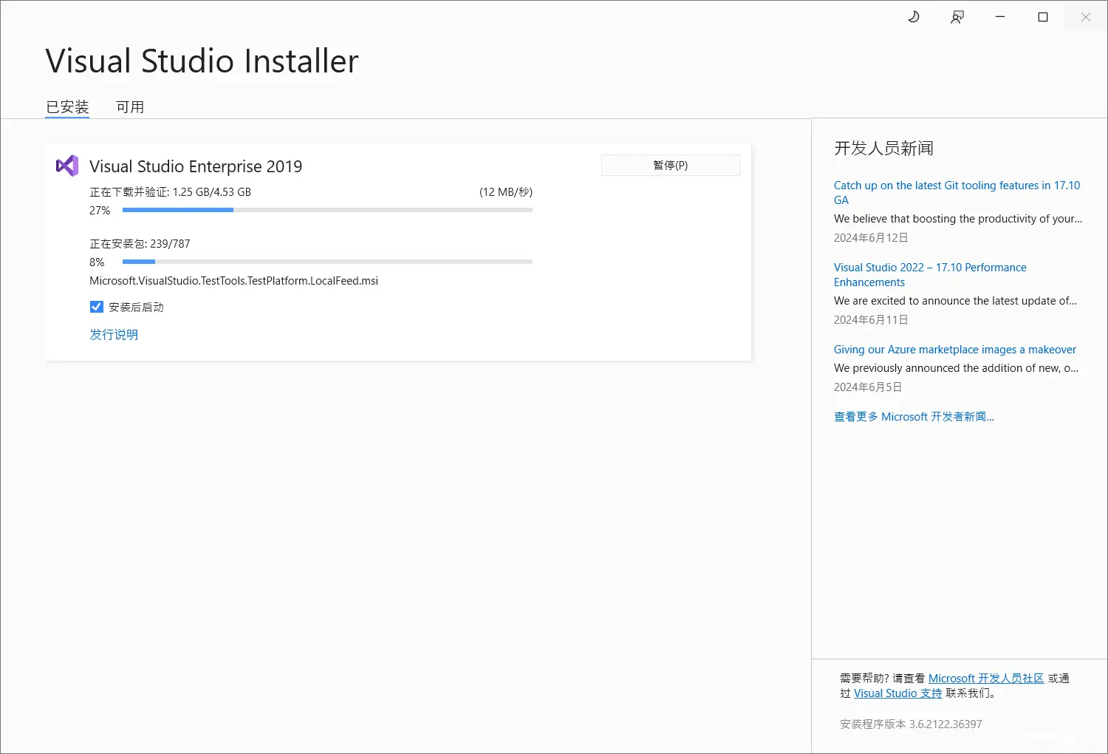Open the 发行说明 release notes link

(x=114, y=334)
